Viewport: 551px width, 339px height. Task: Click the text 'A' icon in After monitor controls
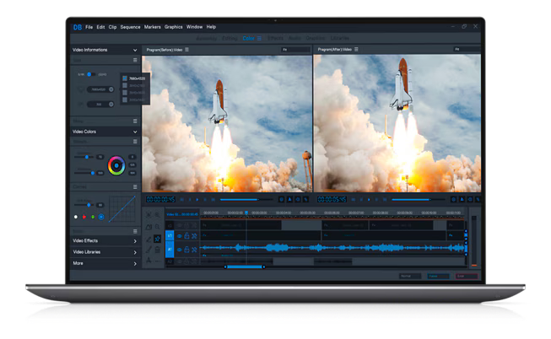click(x=462, y=200)
